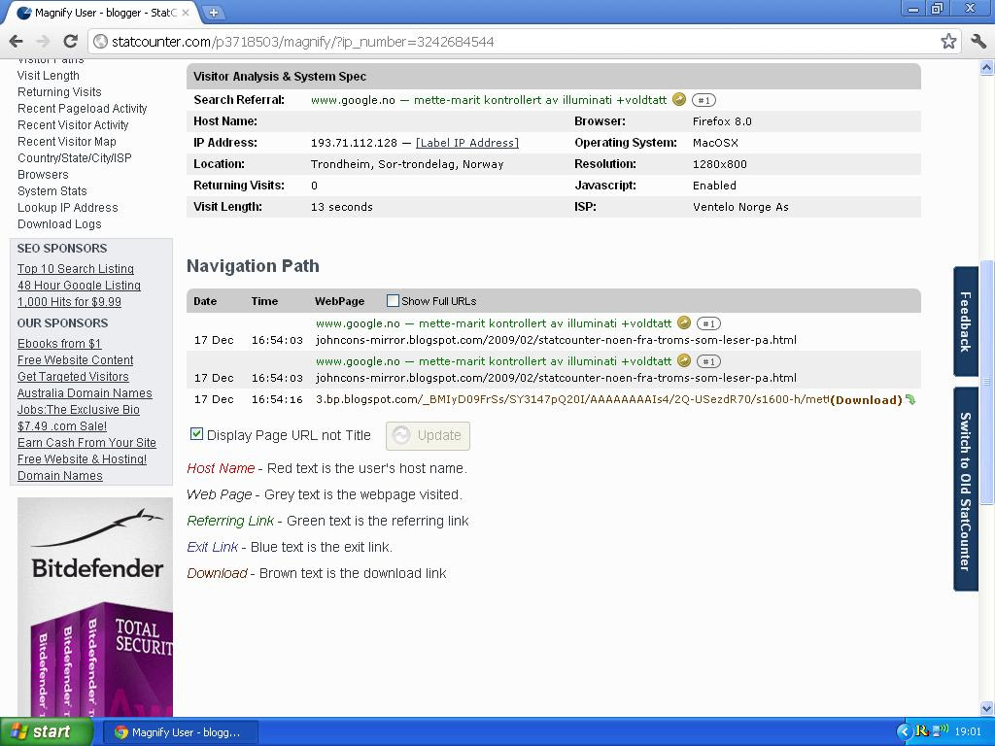Click Free Website Content link
This screenshot has width=995, height=746.
pyautogui.click(x=75, y=360)
